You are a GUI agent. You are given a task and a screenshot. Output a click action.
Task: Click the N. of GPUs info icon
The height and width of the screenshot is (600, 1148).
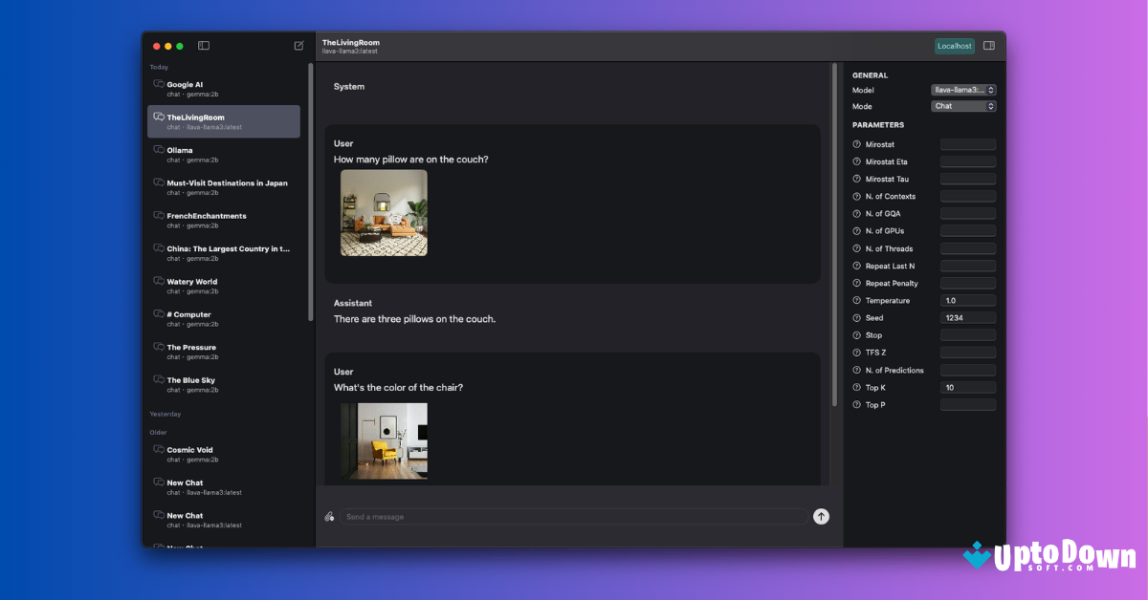(858, 230)
